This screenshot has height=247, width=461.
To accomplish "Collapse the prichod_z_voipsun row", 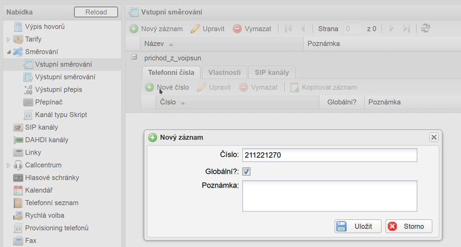I will click(x=134, y=57).
